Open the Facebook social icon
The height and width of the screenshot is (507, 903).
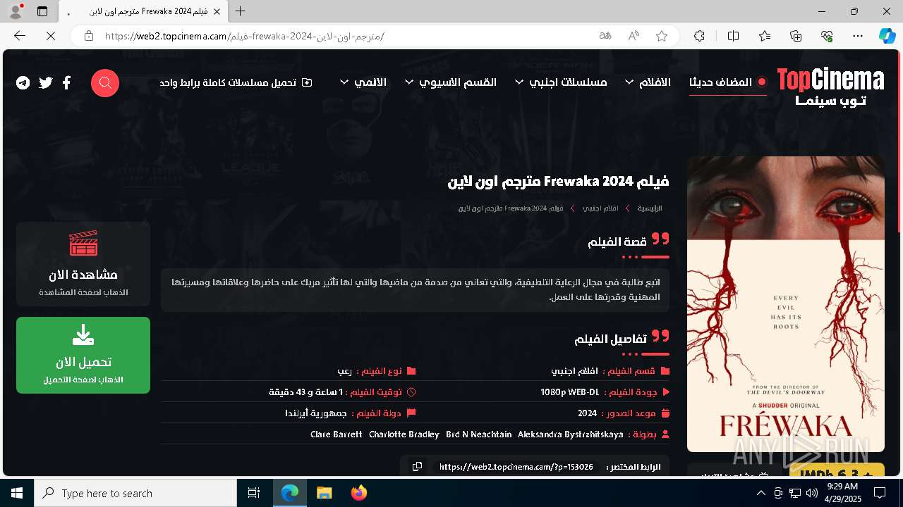tap(66, 83)
